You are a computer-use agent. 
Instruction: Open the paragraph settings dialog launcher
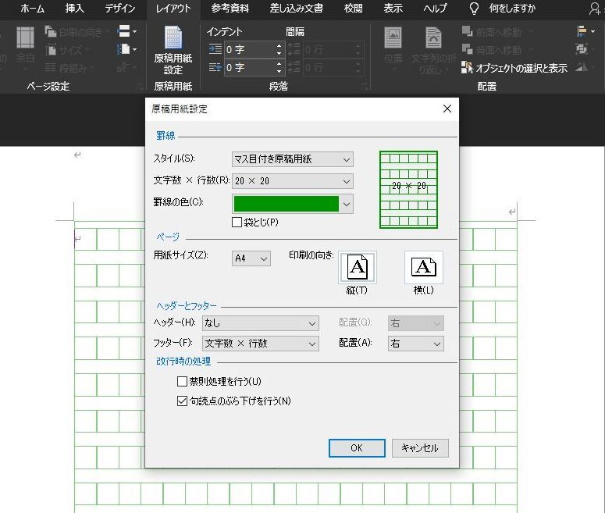365,87
